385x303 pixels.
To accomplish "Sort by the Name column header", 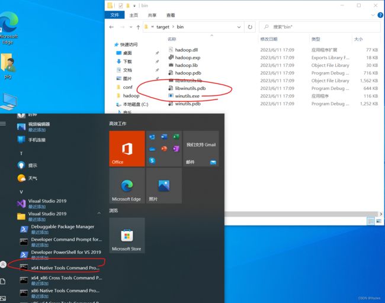I will click(x=172, y=39).
